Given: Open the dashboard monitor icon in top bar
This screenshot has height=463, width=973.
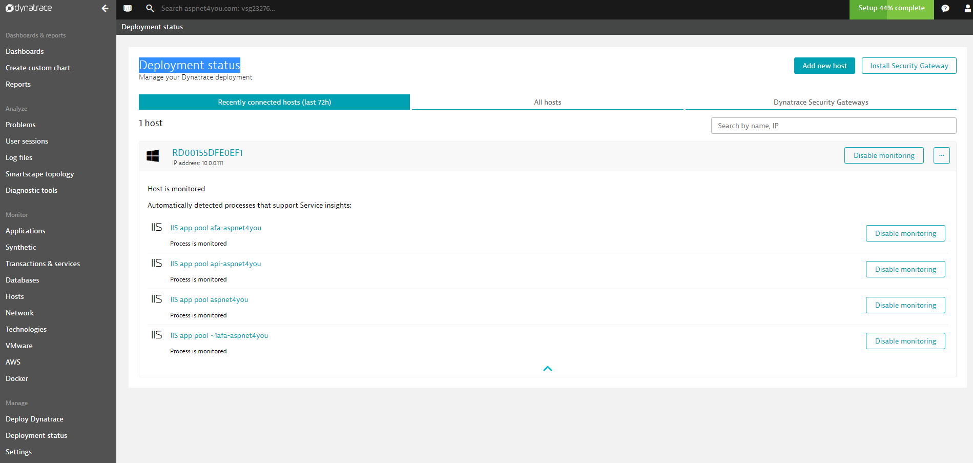Looking at the screenshot, I should tap(128, 8).
